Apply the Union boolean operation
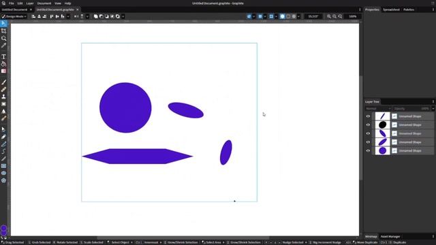Image resolution: width=436 pixels, height=245 pixels. pyautogui.click(x=95, y=16)
